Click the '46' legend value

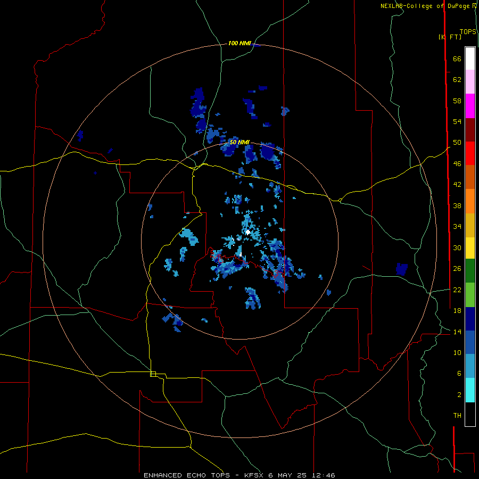457,164
